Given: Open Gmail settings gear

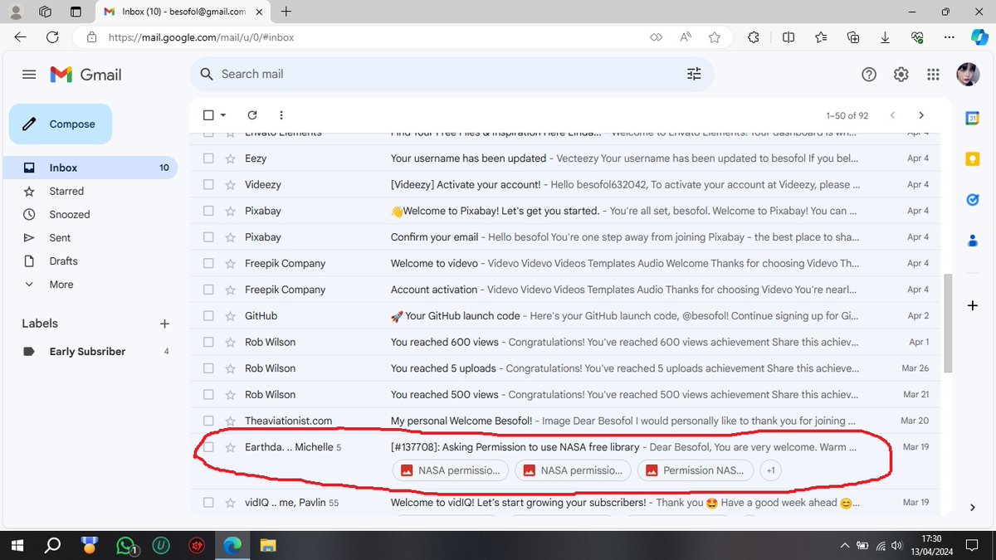Looking at the screenshot, I should (901, 75).
